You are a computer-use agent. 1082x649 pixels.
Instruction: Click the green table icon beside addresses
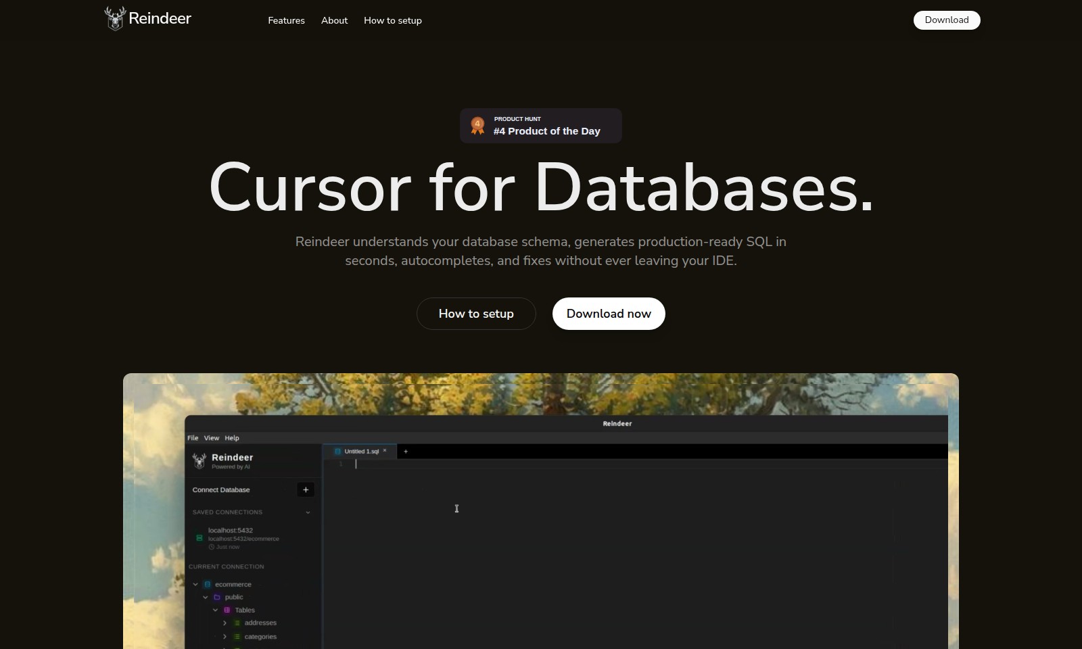point(237,623)
